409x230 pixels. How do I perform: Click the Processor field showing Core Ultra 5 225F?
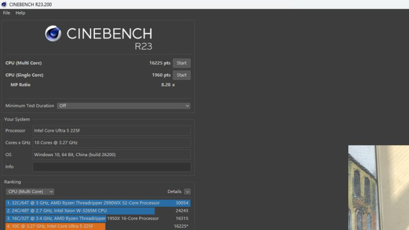(112, 131)
